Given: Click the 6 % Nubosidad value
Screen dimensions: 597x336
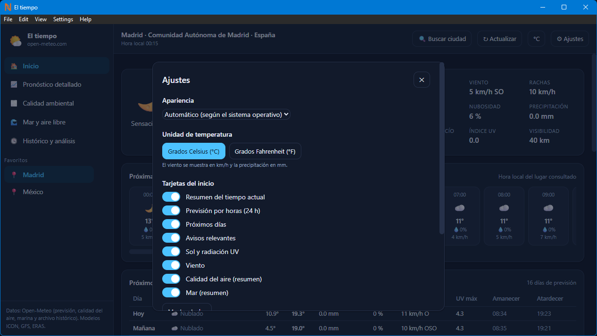Looking at the screenshot, I should click(x=475, y=116).
